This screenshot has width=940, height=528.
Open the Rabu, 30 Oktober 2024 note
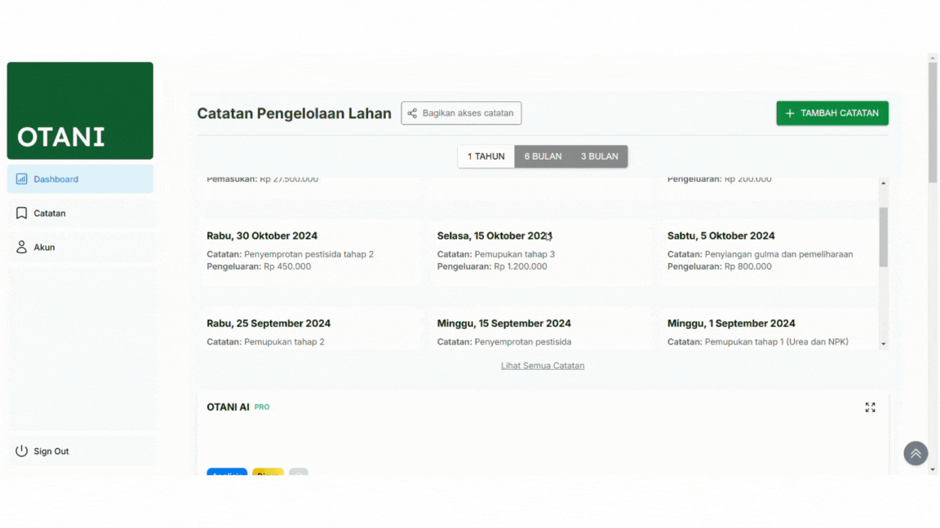[x=262, y=236]
